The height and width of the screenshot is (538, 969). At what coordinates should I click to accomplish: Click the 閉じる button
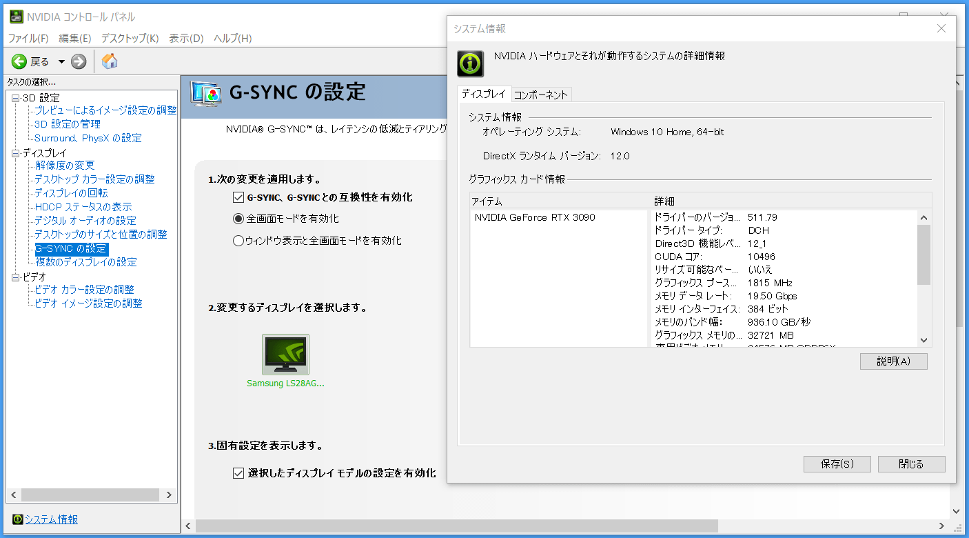(x=911, y=464)
